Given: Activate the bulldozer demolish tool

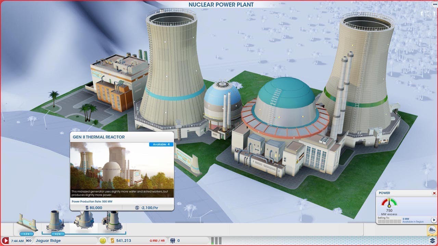Looking at the screenshot, I should point(433,230).
